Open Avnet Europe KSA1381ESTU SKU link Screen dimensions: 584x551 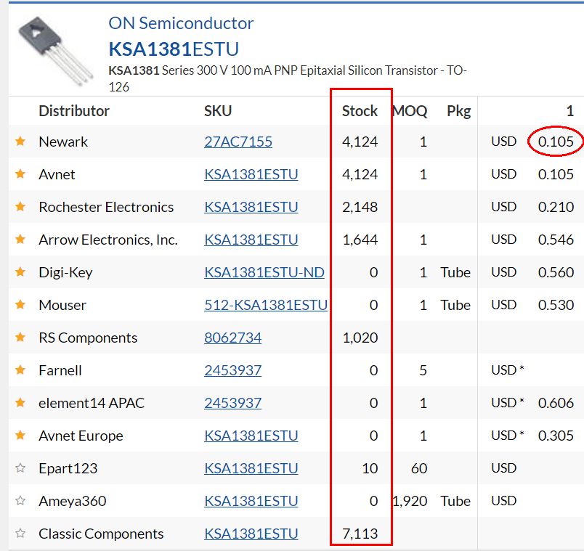click(251, 436)
